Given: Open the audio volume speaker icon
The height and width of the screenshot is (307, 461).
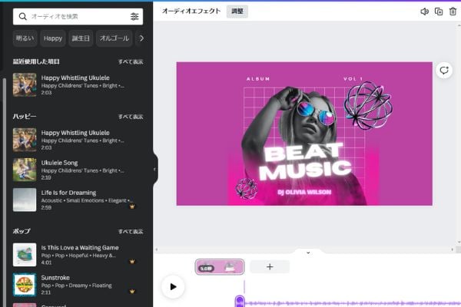Looking at the screenshot, I should pyautogui.click(x=425, y=12).
